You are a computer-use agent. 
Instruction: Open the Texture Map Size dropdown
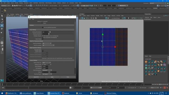point(46,63)
